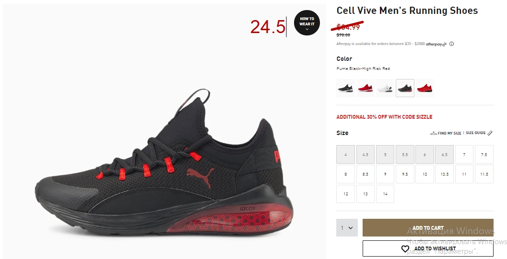Screen dimensions: 507x259
Task: Select the first black shoe color thumbnail
Action: pyautogui.click(x=346, y=88)
